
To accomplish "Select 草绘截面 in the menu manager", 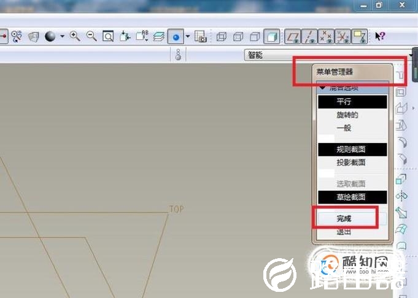I will [x=352, y=197].
